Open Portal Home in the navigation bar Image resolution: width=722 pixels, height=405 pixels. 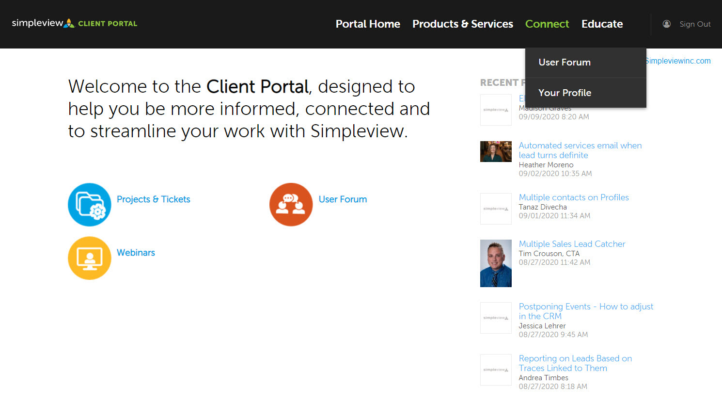point(368,24)
